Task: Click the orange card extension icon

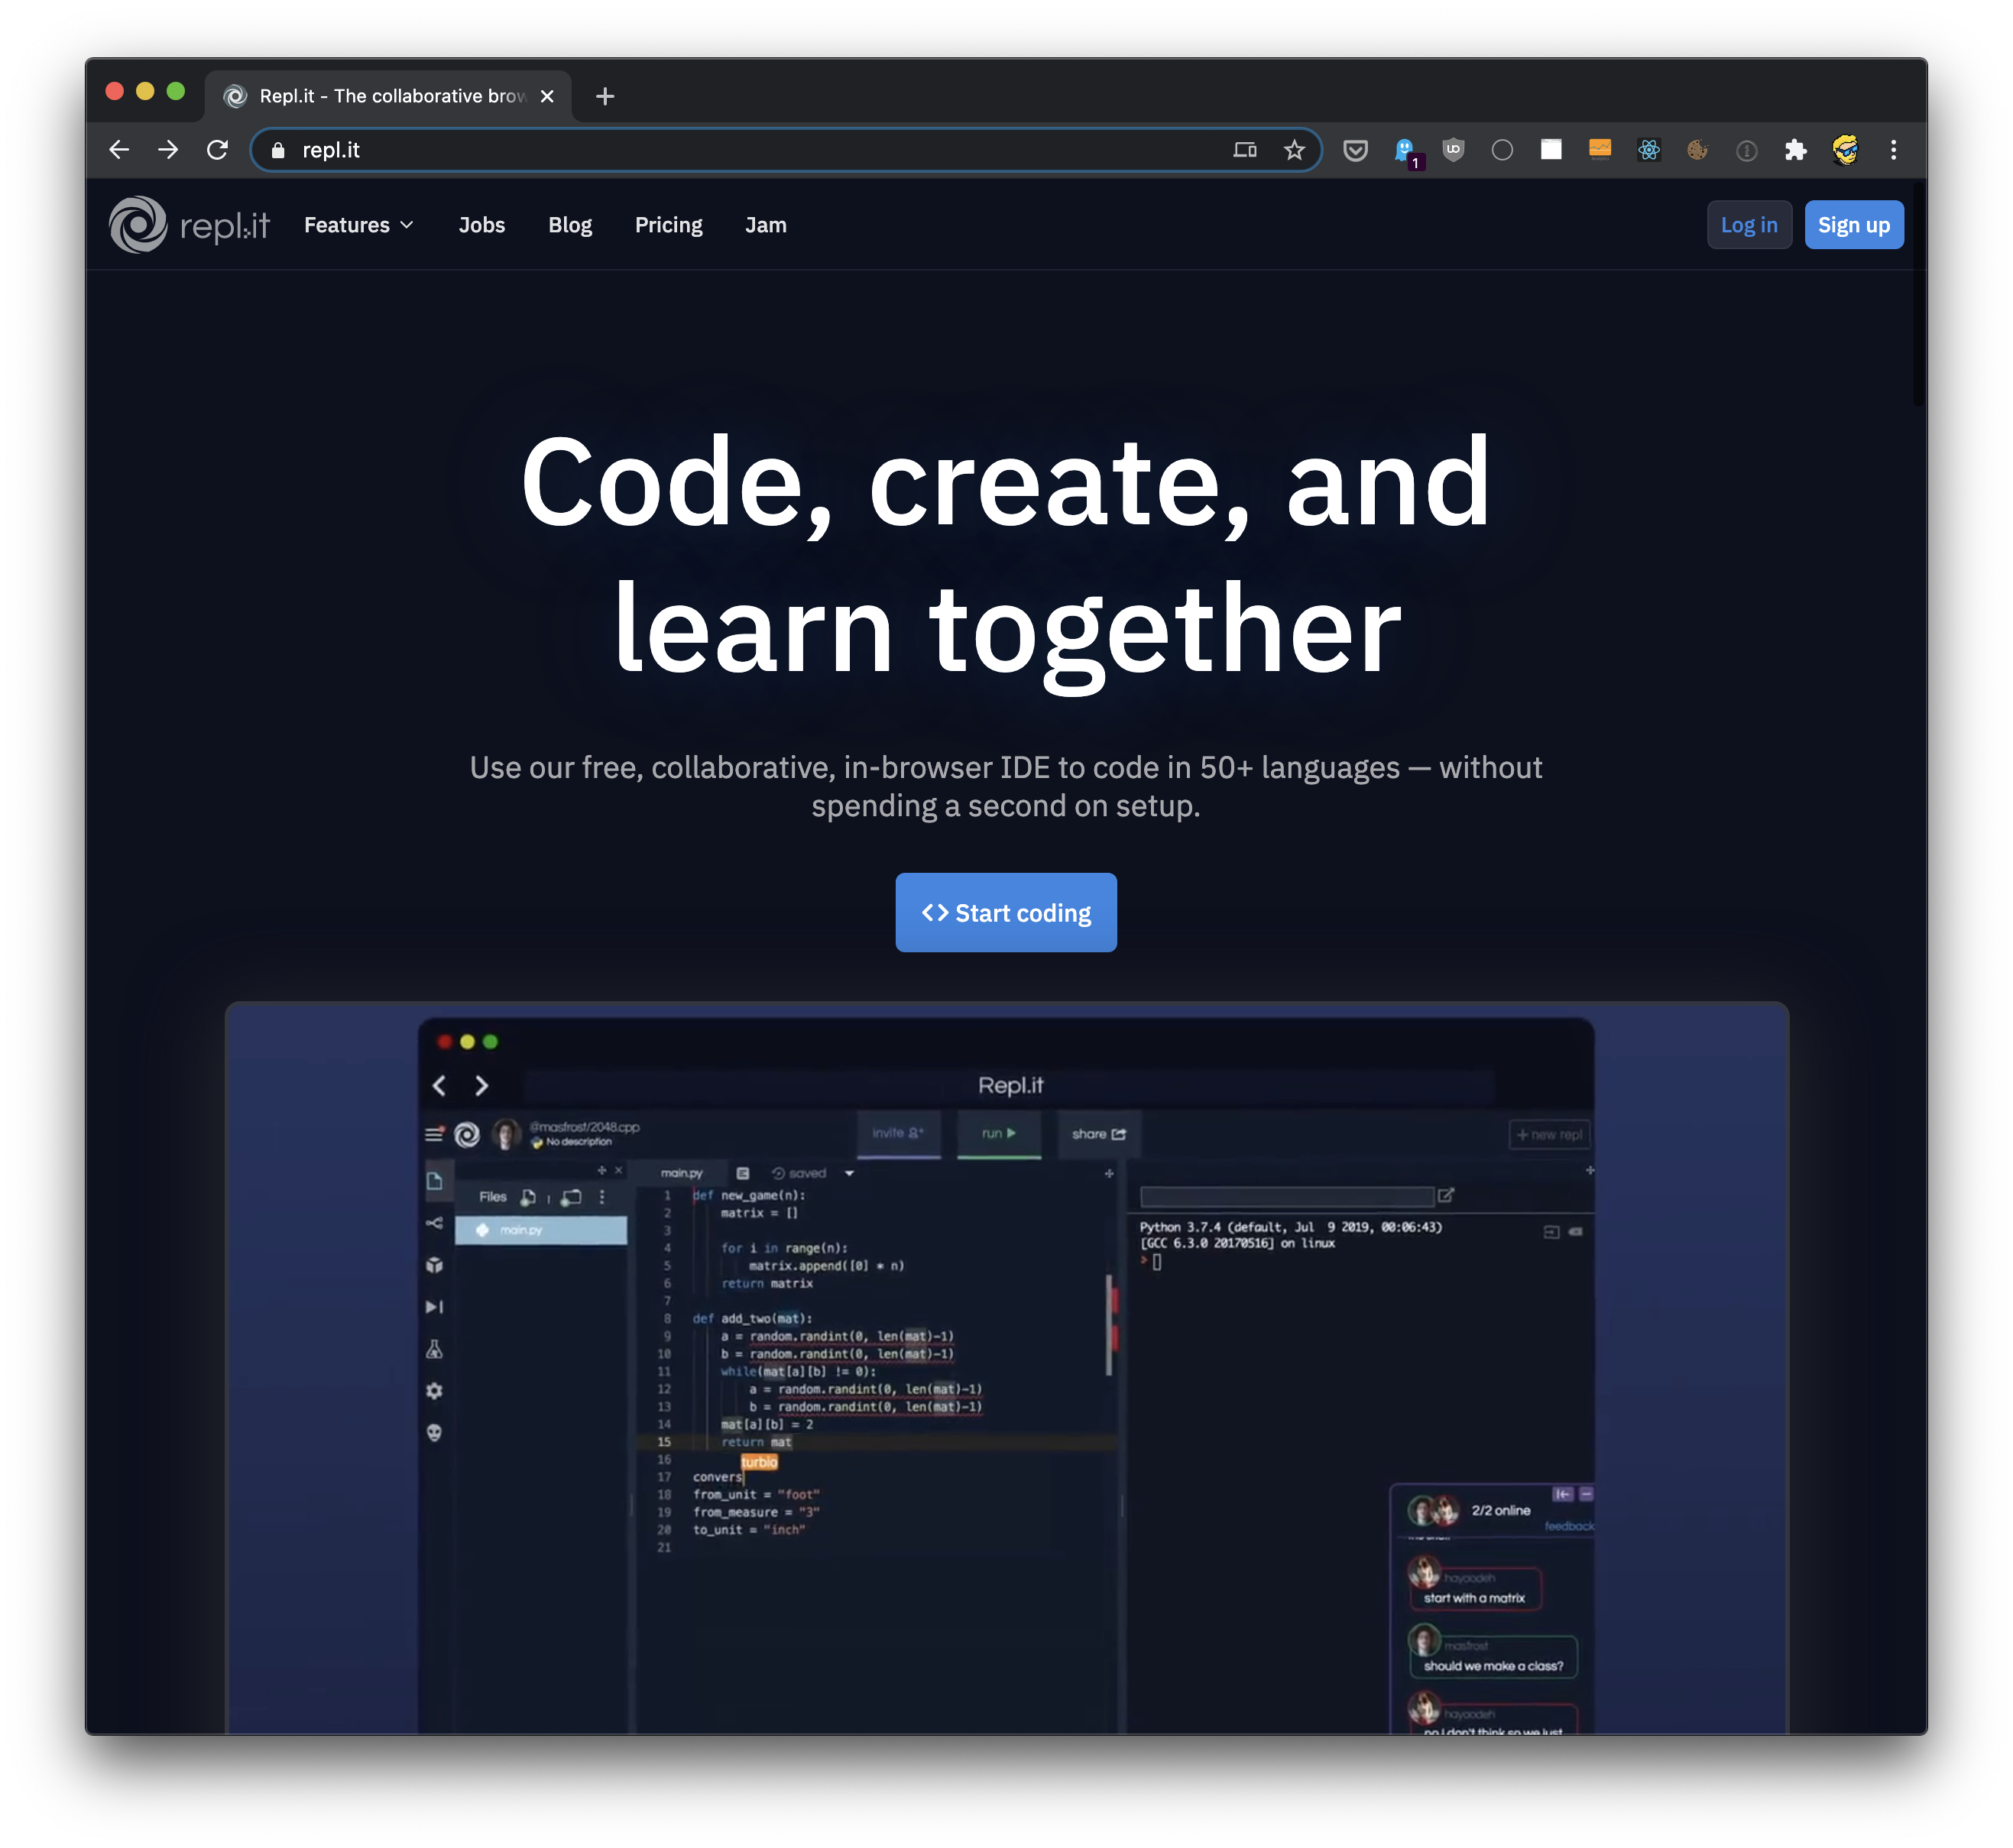Action: [1600, 150]
